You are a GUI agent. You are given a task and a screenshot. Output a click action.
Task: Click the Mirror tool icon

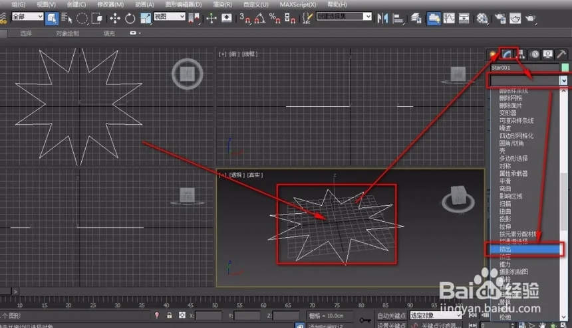[x=382, y=18]
